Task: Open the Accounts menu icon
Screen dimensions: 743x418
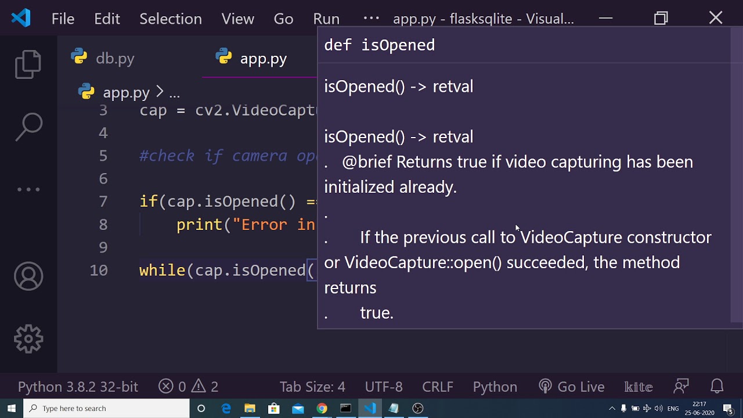Action: [28, 276]
